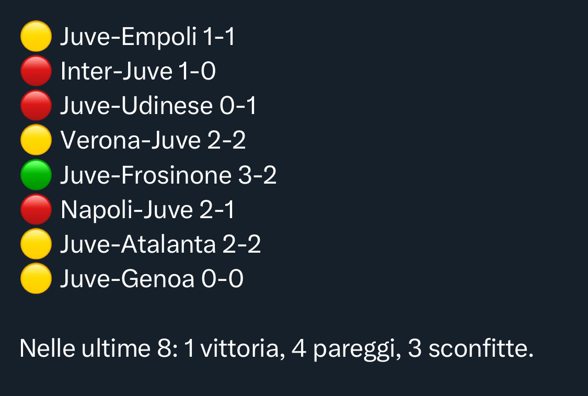
Task: Select the red circle next to Juve-Udinese
Action: [36, 106]
